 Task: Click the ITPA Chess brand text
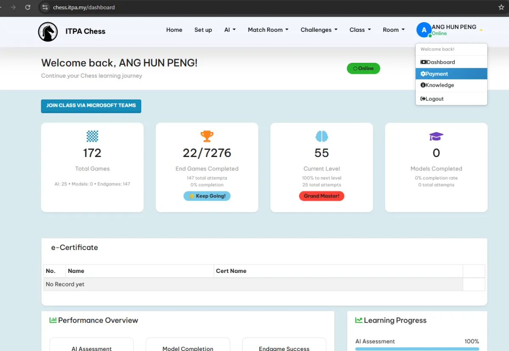tap(85, 31)
